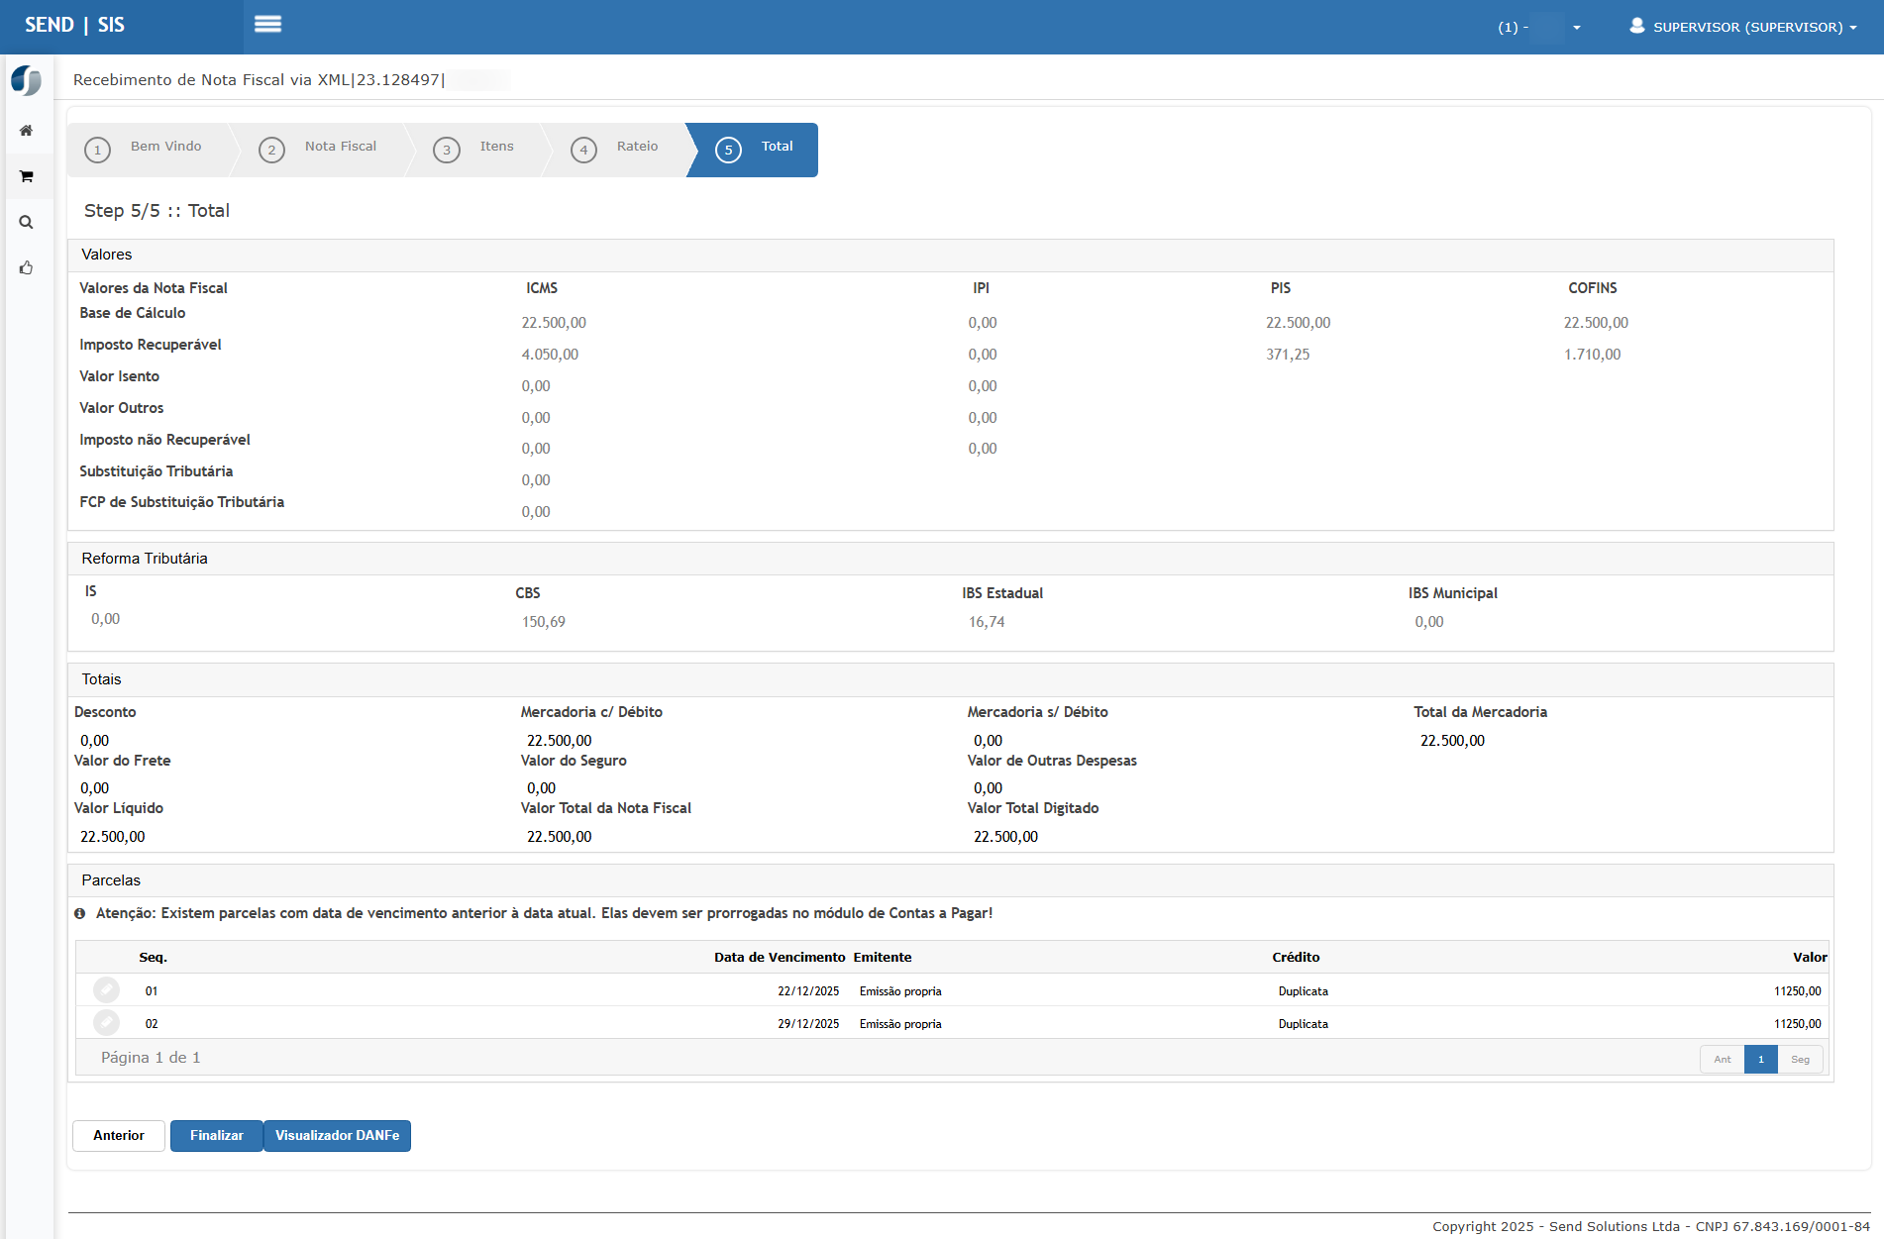
Task: Edit installment 02 with pencil icon
Action: tap(106, 1023)
